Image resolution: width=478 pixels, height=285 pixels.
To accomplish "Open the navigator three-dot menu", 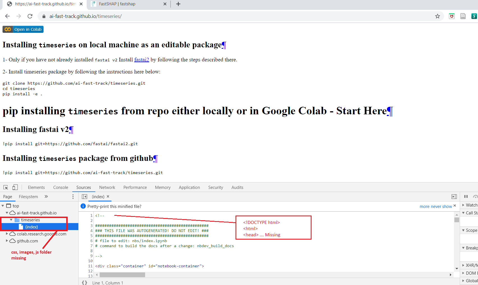I will pyautogui.click(x=73, y=197).
